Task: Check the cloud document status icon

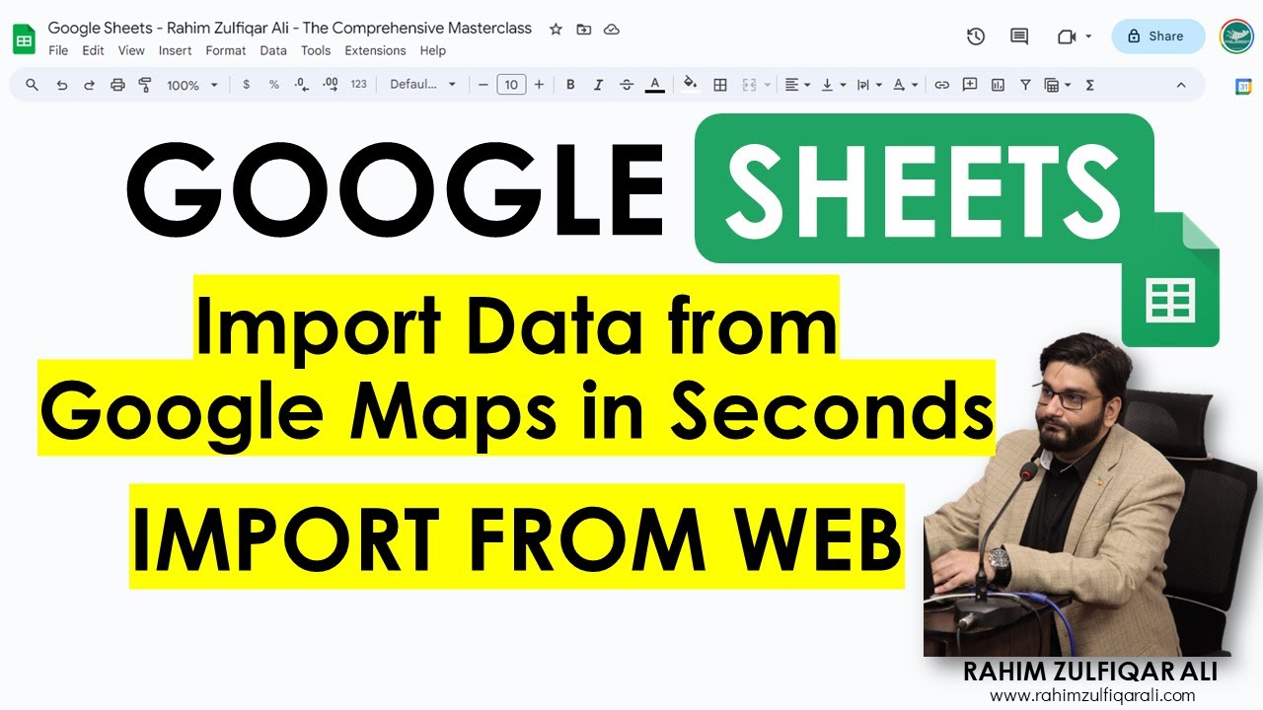Action: [x=612, y=30]
